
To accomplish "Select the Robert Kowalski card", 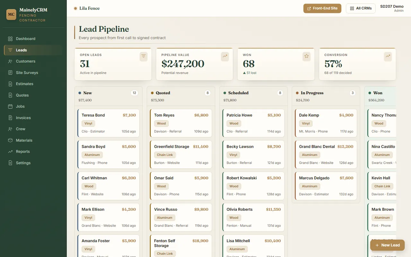I will coord(254,186).
